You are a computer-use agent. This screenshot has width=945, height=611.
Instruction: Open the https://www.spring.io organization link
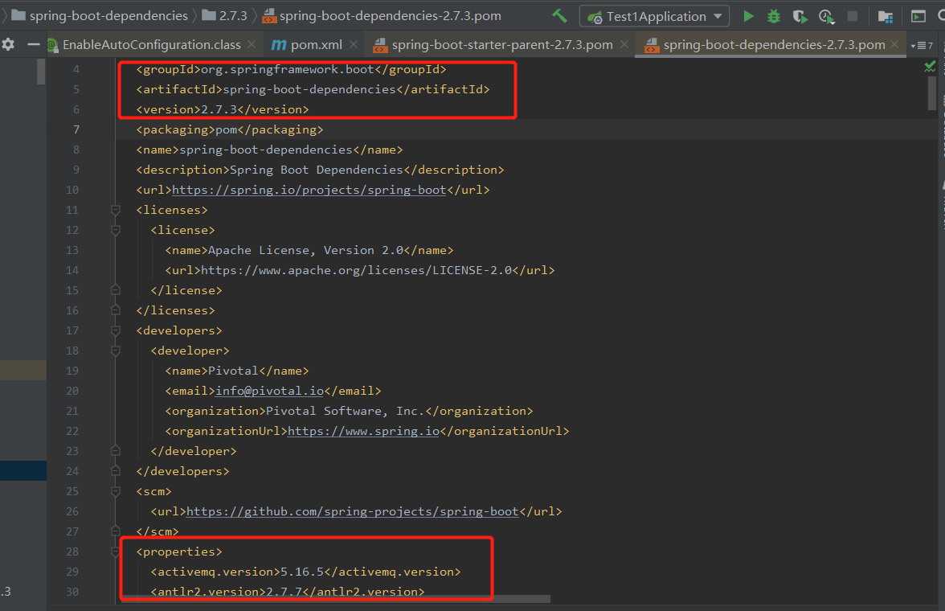[x=363, y=431]
